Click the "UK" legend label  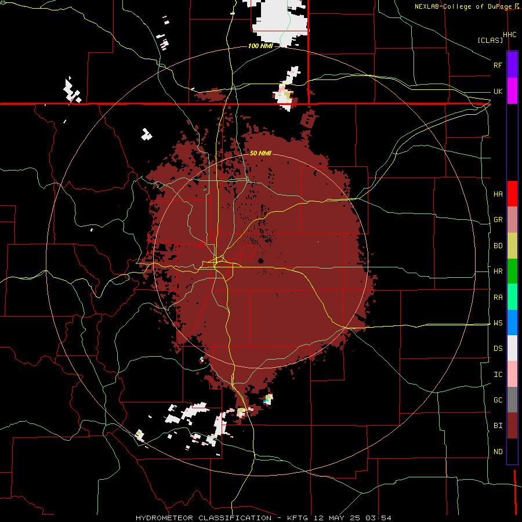pyautogui.click(x=498, y=91)
